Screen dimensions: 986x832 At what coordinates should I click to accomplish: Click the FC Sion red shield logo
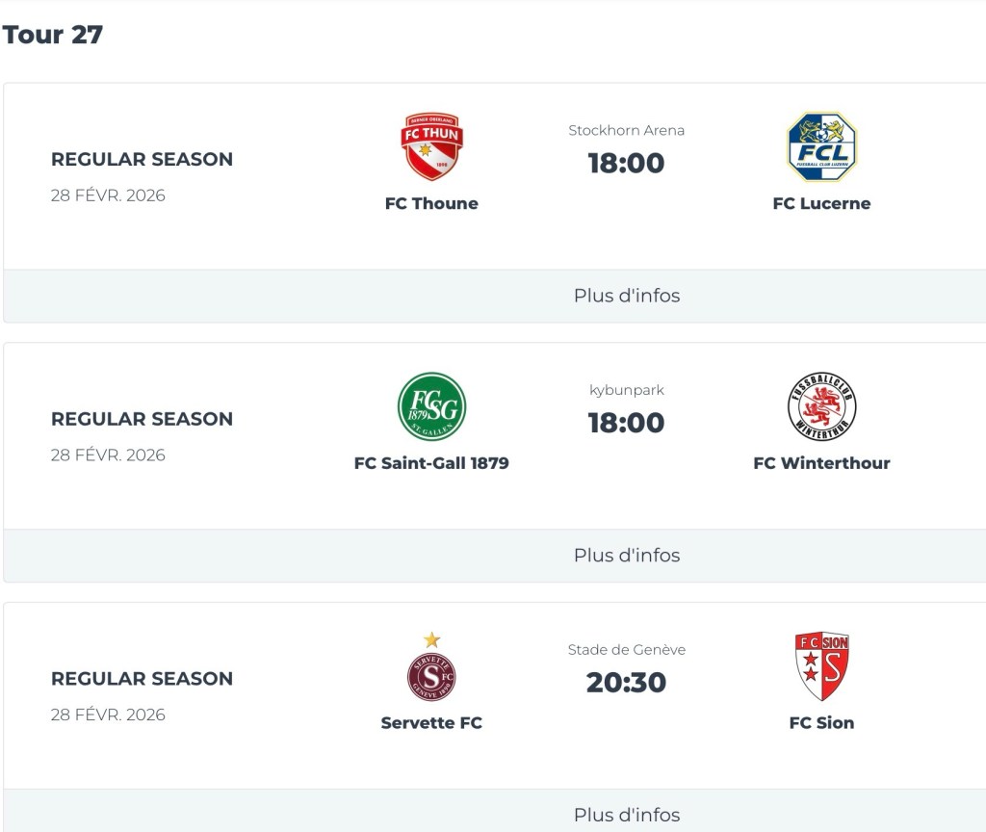point(821,666)
